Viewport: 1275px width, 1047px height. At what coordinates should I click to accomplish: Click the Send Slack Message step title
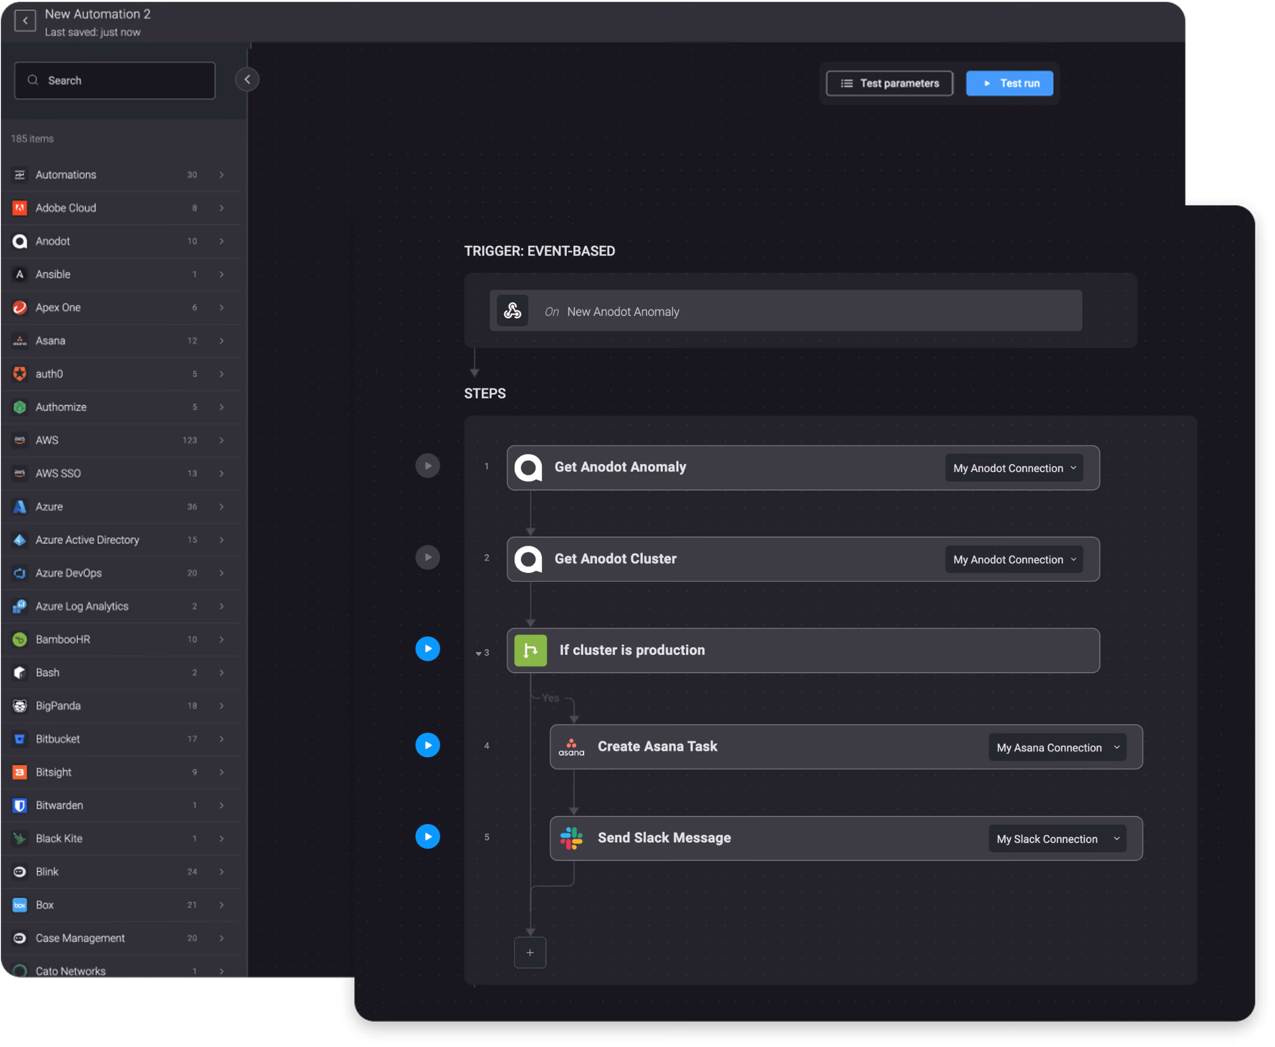pos(664,838)
